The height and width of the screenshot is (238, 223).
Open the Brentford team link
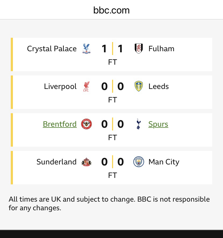coord(60,124)
